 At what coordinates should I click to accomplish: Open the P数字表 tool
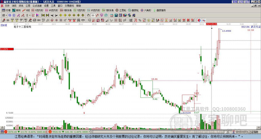66,10
